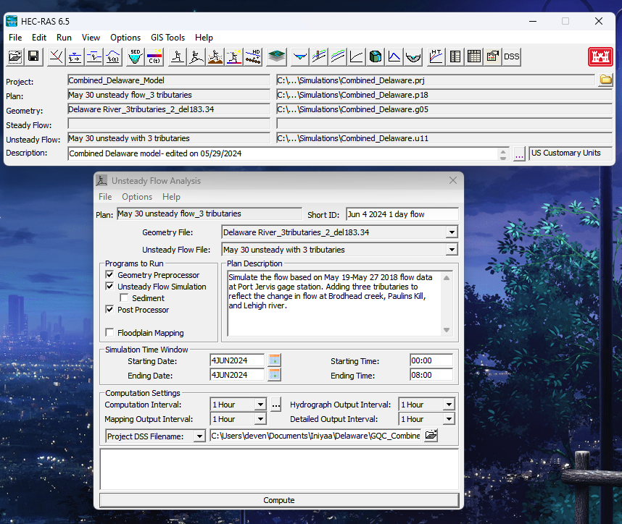The height and width of the screenshot is (524, 622).
Task: Click the Ending Time field showing 08:00
Action: [x=431, y=375]
